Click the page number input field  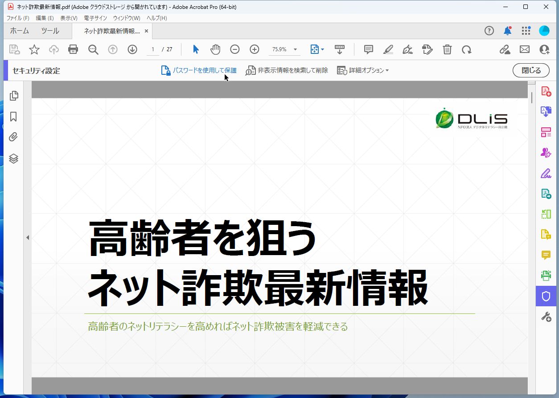click(152, 49)
